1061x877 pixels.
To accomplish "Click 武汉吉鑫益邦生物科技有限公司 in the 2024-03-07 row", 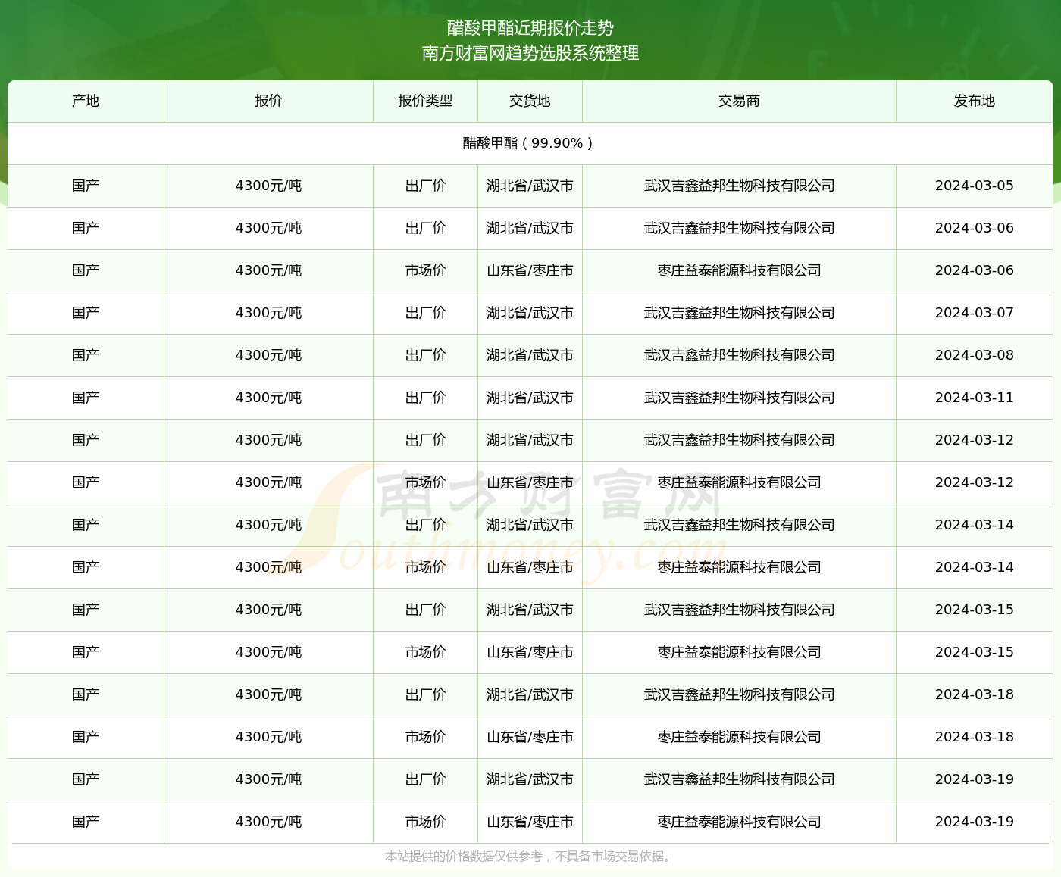I will (739, 313).
